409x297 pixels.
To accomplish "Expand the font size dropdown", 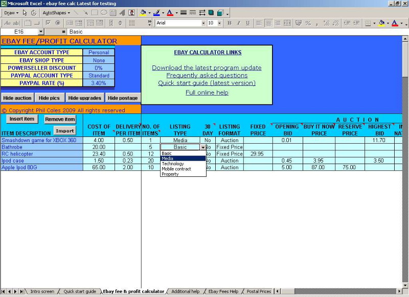I will click(x=219, y=23).
